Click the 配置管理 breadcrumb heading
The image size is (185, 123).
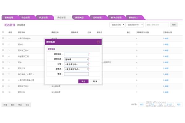tap(10, 25)
